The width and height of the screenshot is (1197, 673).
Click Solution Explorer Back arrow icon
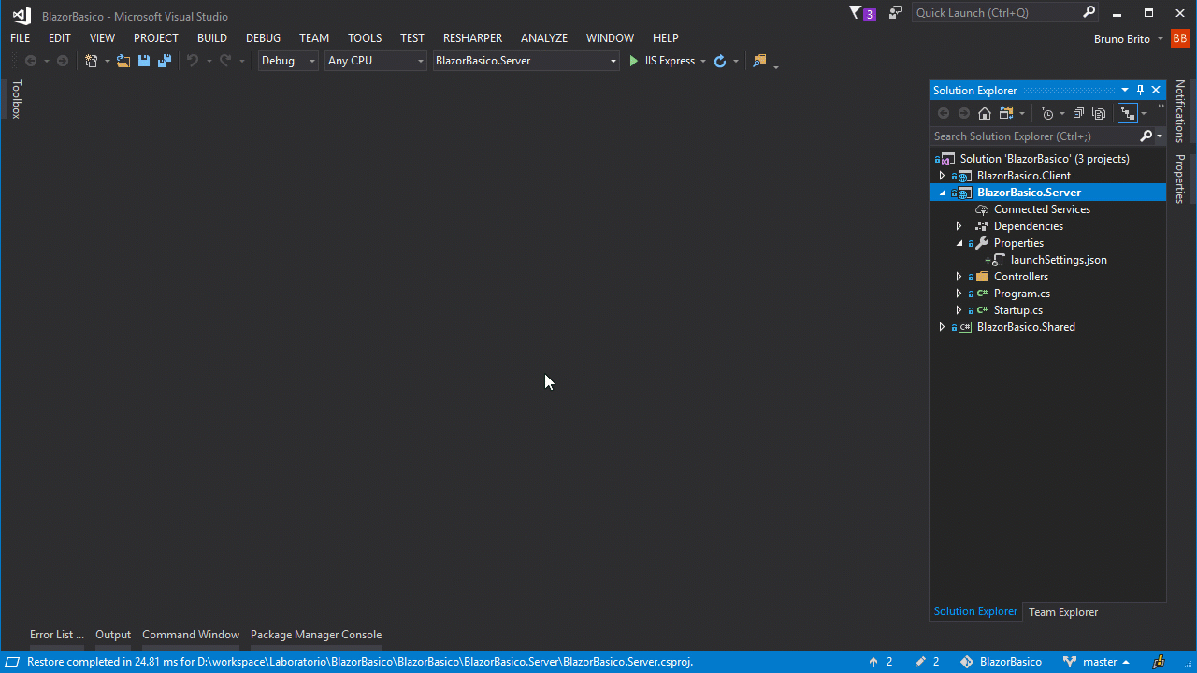pyautogui.click(x=944, y=113)
